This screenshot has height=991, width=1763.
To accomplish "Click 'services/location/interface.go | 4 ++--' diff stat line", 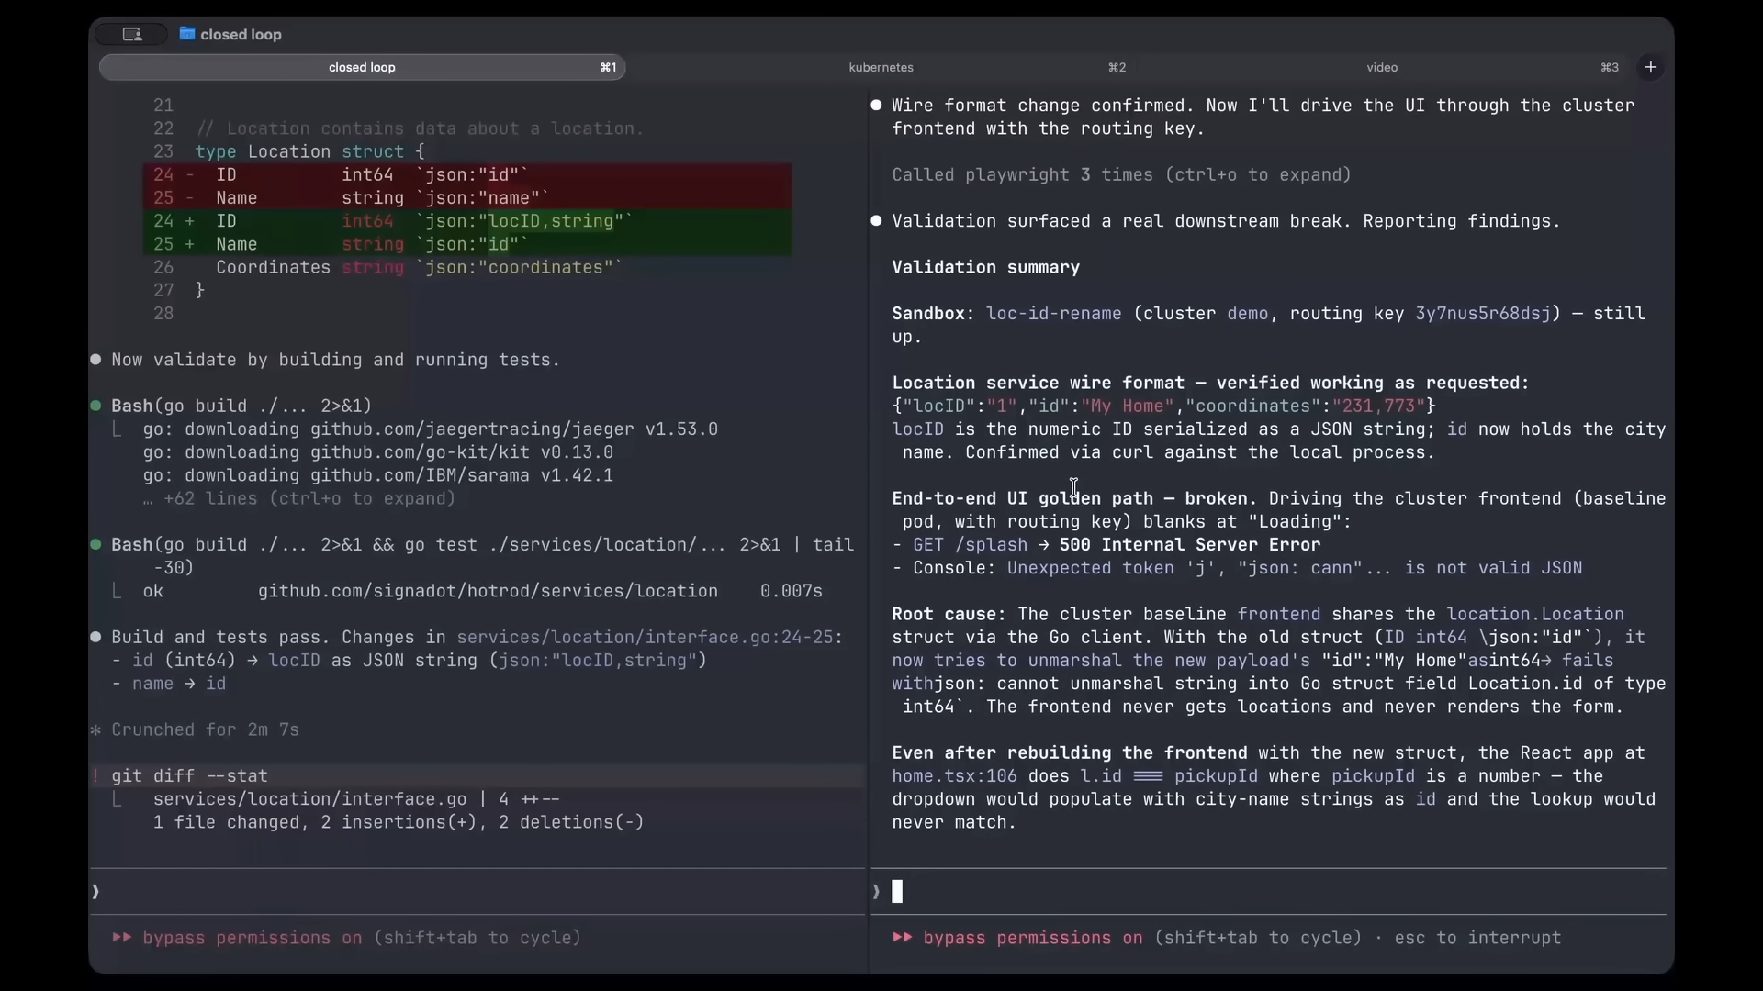I will pyautogui.click(x=356, y=799).
